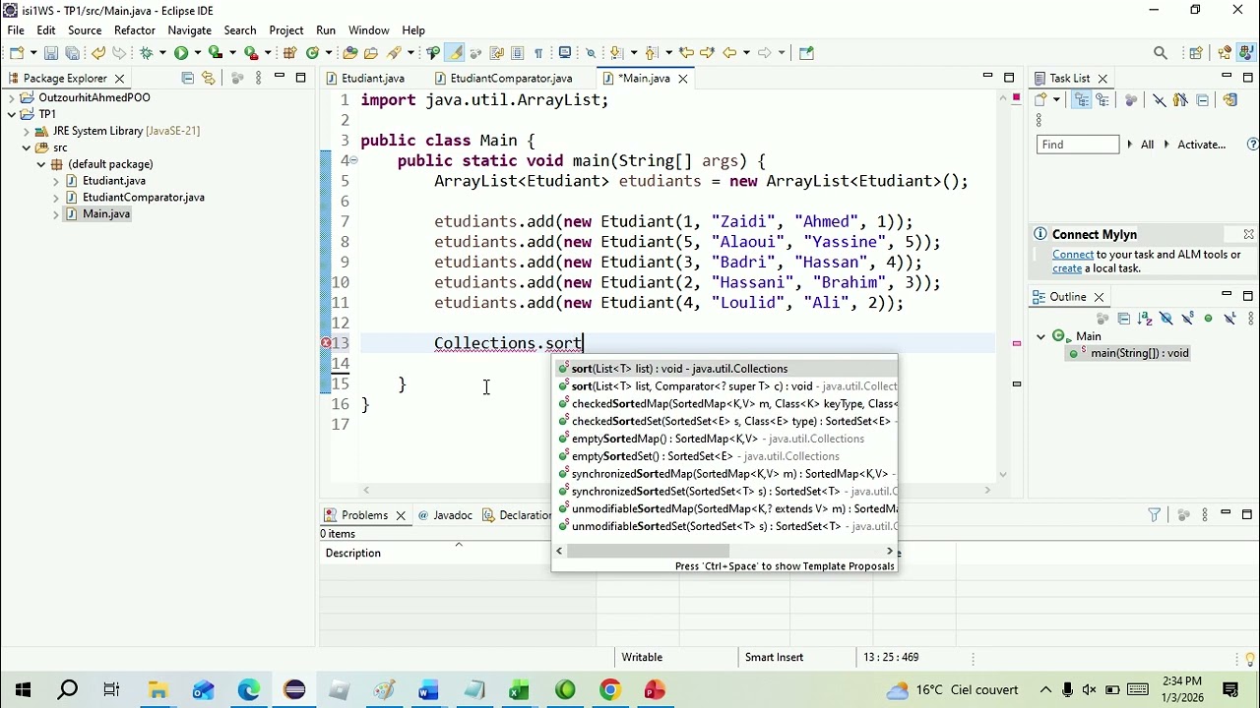This screenshot has height=708, width=1260.
Task: Toggle Categorized presentation in Task List
Action: coord(1082,99)
